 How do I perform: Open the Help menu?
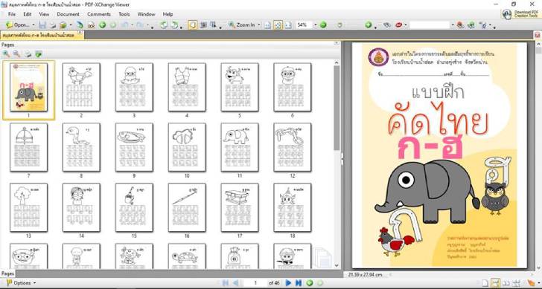point(168,14)
